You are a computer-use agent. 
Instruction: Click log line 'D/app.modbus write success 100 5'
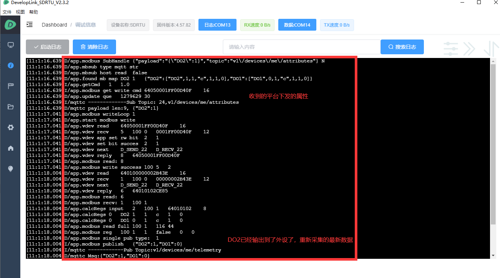(x=99, y=167)
